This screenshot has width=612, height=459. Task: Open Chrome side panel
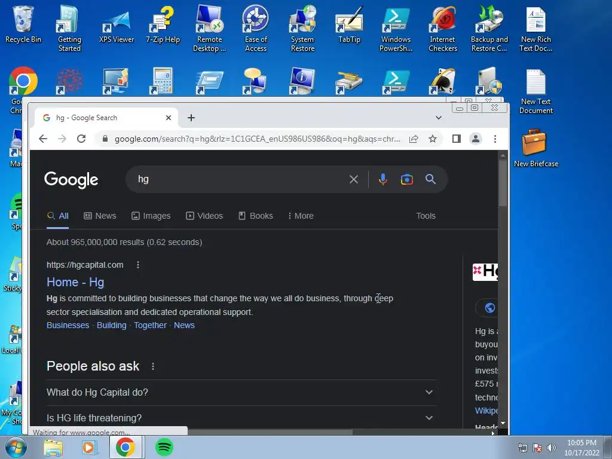click(x=456, y=139)
